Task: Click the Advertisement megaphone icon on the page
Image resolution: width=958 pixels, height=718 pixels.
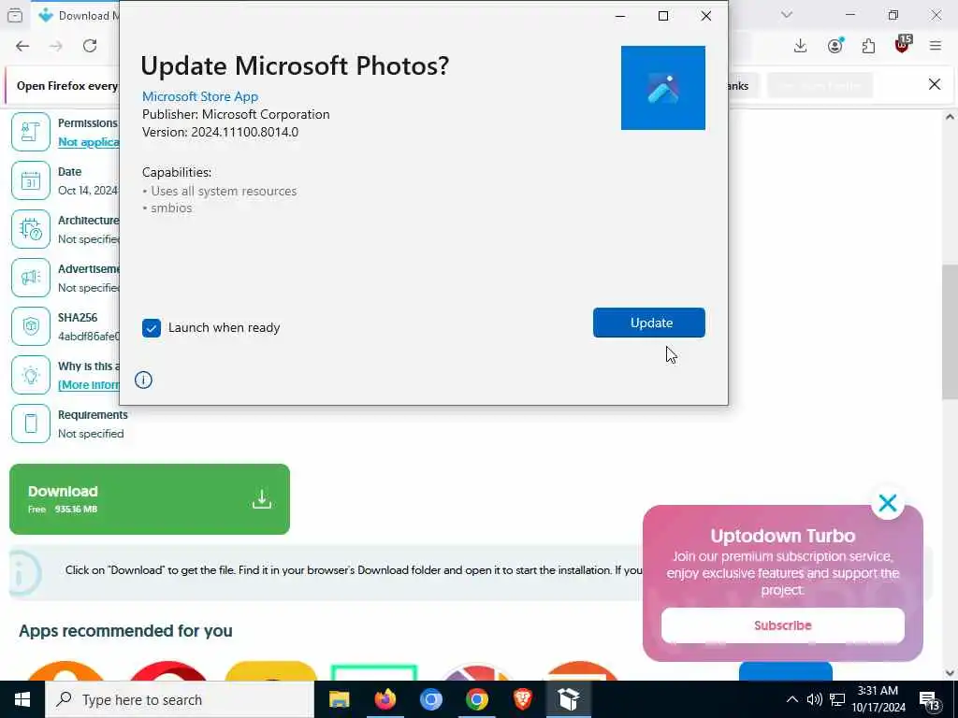Action: coord(31,278)
